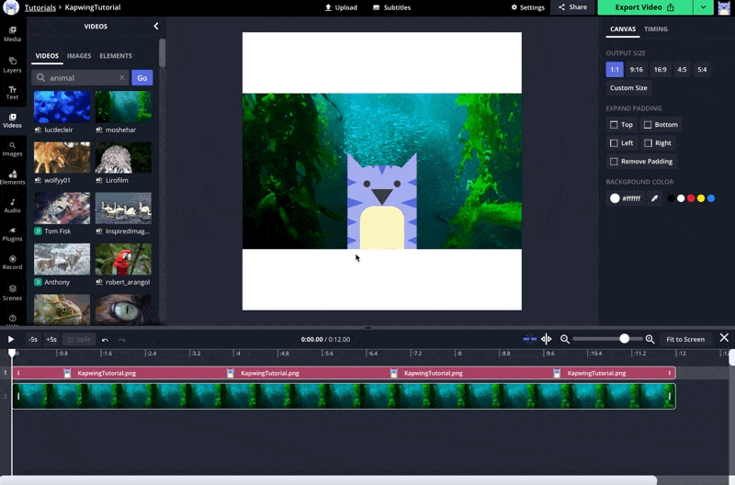Image resolution: width=735 pixels, height=485 pixels.
Task: Switch to the Timing tab
Action: point(656,29)
